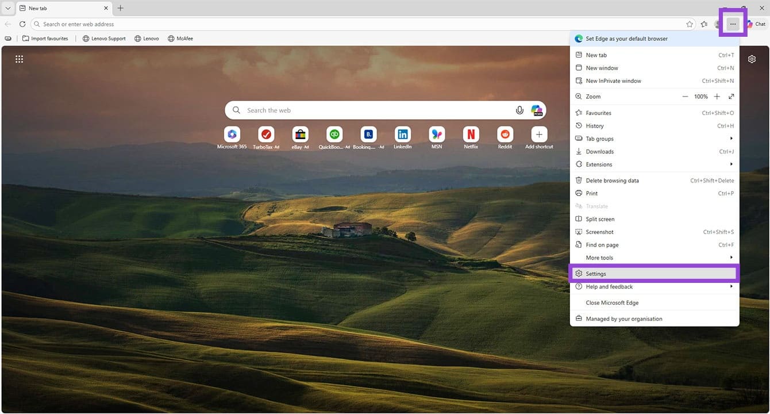The width and height of the screenshot is (770, 414).
Task: Open the LinkedIn shortcut
Action: pos(402,133)
